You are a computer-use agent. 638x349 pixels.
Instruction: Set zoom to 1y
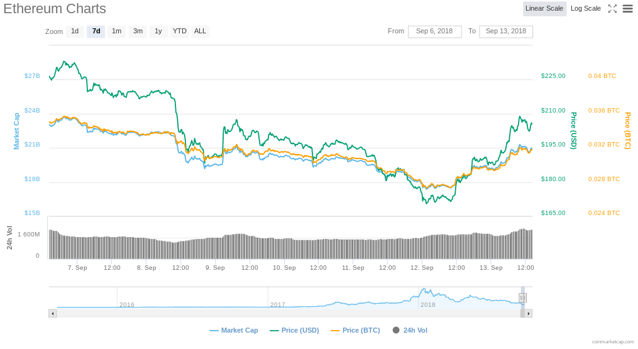pyautogui.click(x=158, y=31)
